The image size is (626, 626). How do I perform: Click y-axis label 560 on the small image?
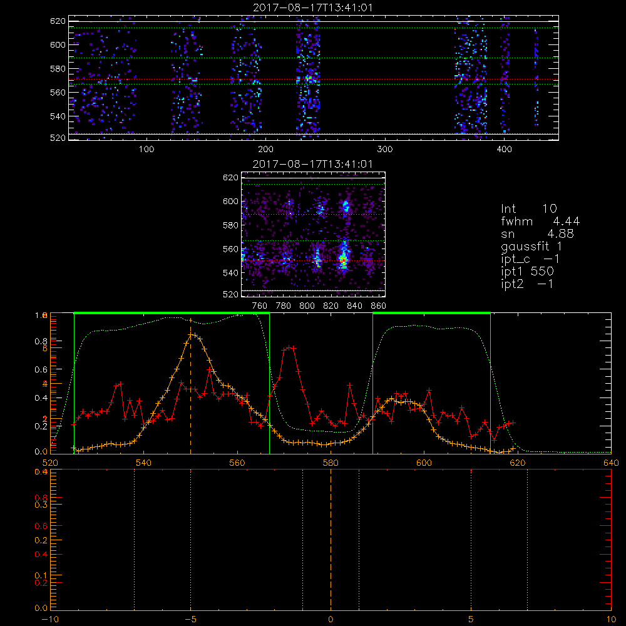(x=230, y=249)
